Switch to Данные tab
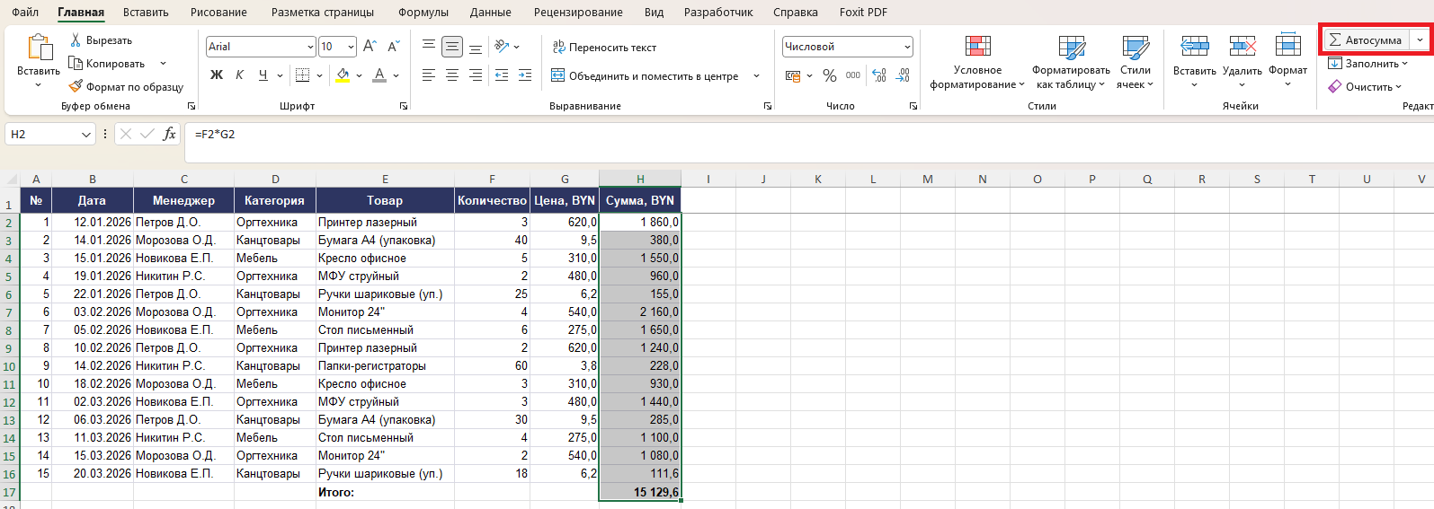Image resolution: width=1434 pixels, height=509 pixels. tap(490, 12)
